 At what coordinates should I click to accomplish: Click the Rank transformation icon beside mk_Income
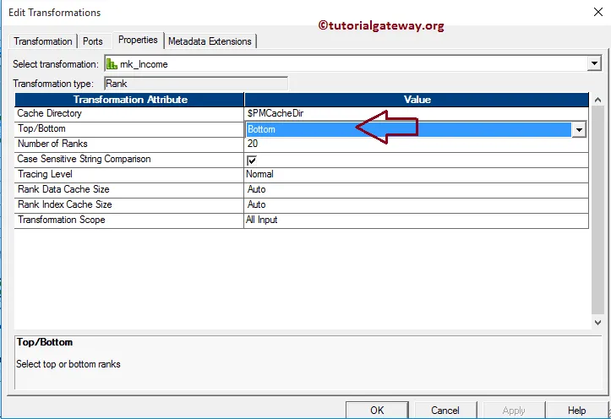click(x=112, y=64)
